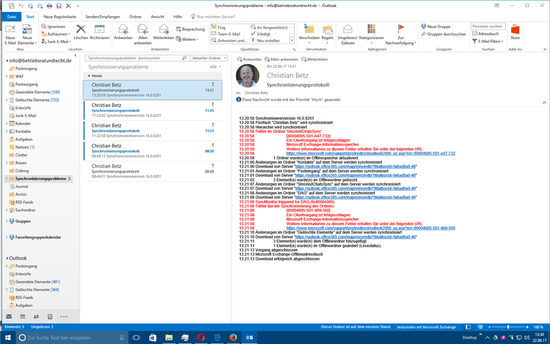Expand the WAF folder

tap(6, 76)
